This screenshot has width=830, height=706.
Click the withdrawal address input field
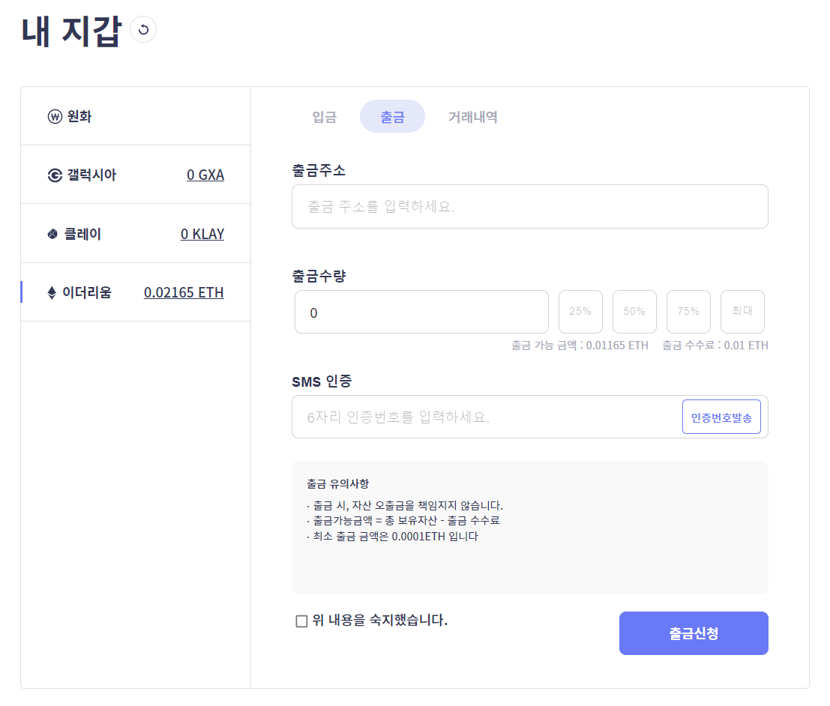(530, 206)
